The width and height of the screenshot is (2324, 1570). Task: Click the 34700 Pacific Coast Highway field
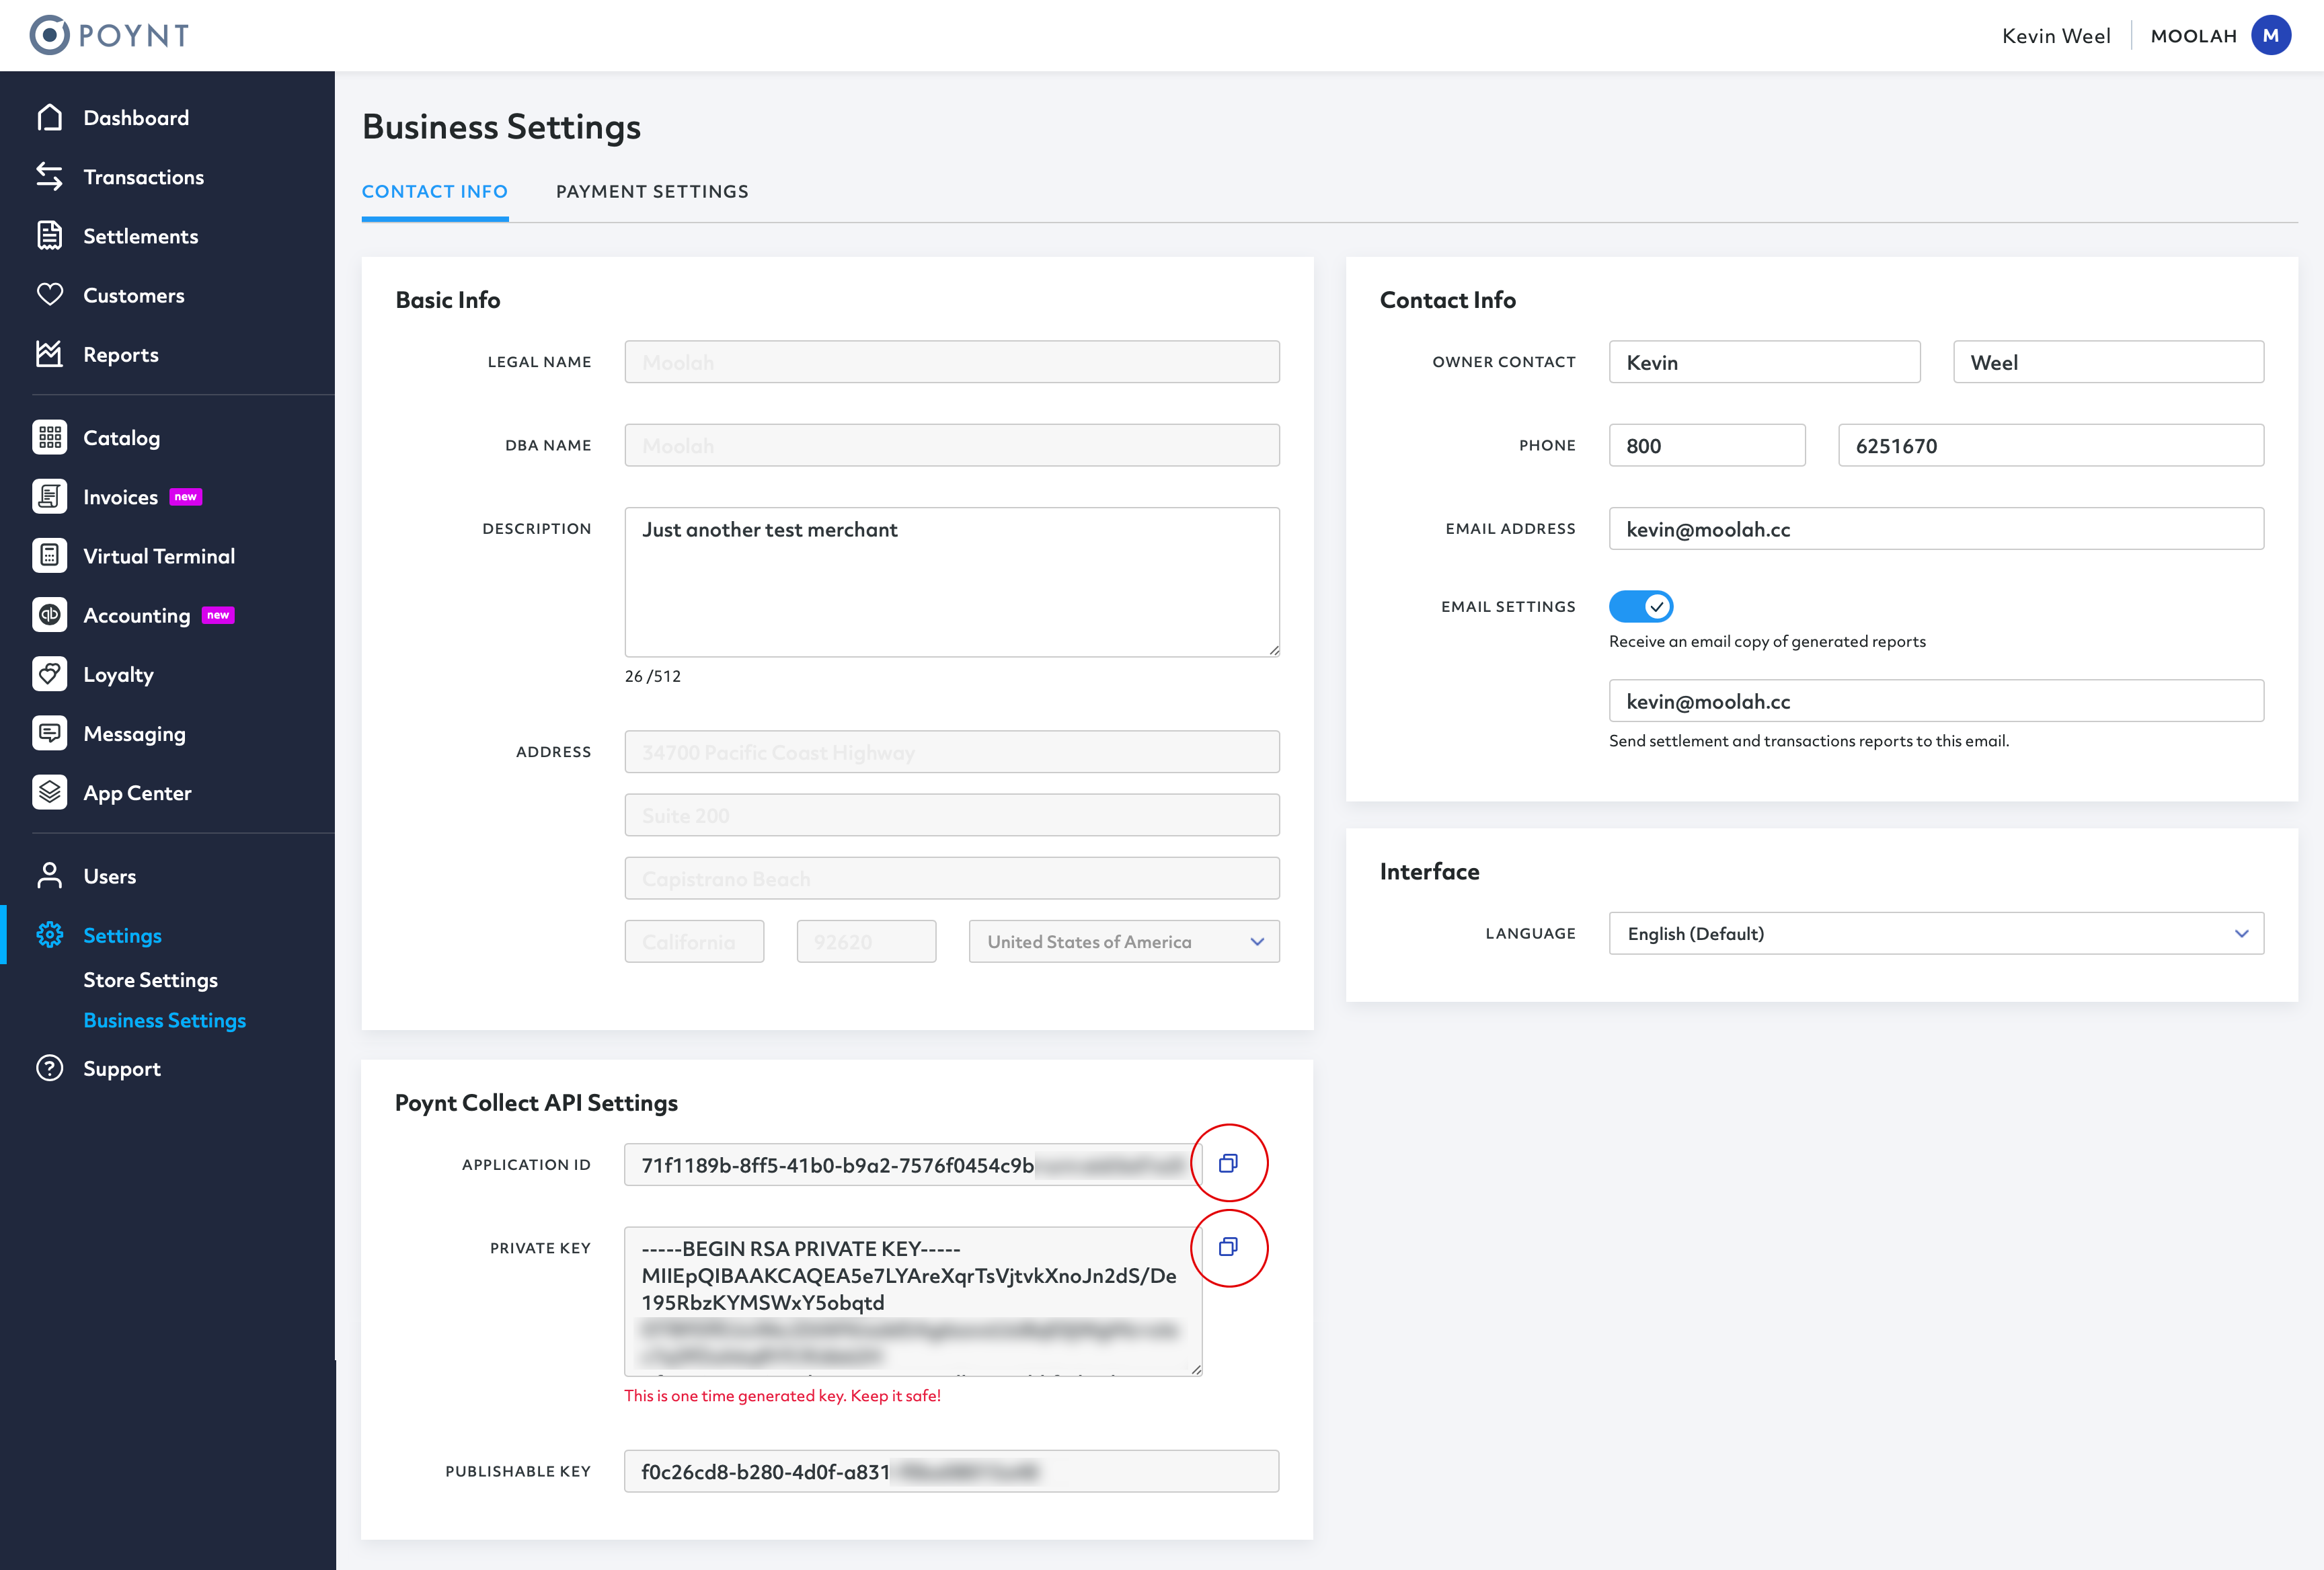[x=952, y=752]
